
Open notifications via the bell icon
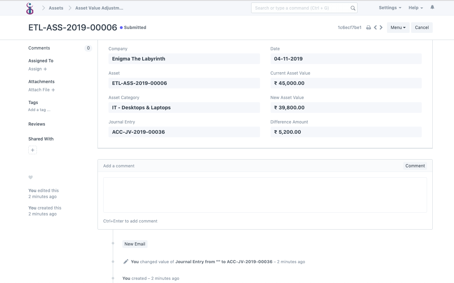[x=432, y=7]
